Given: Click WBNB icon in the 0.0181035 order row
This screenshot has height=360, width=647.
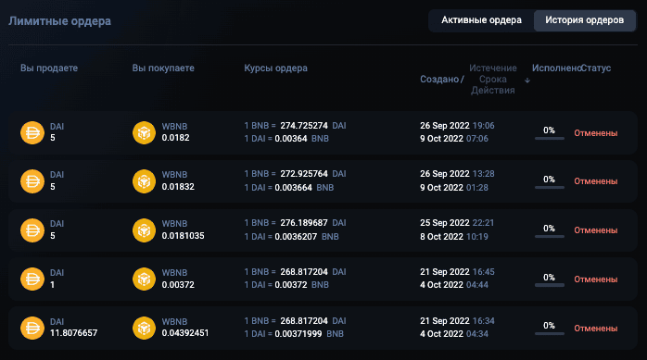Looking at the screenshot, I should point(144,230).
